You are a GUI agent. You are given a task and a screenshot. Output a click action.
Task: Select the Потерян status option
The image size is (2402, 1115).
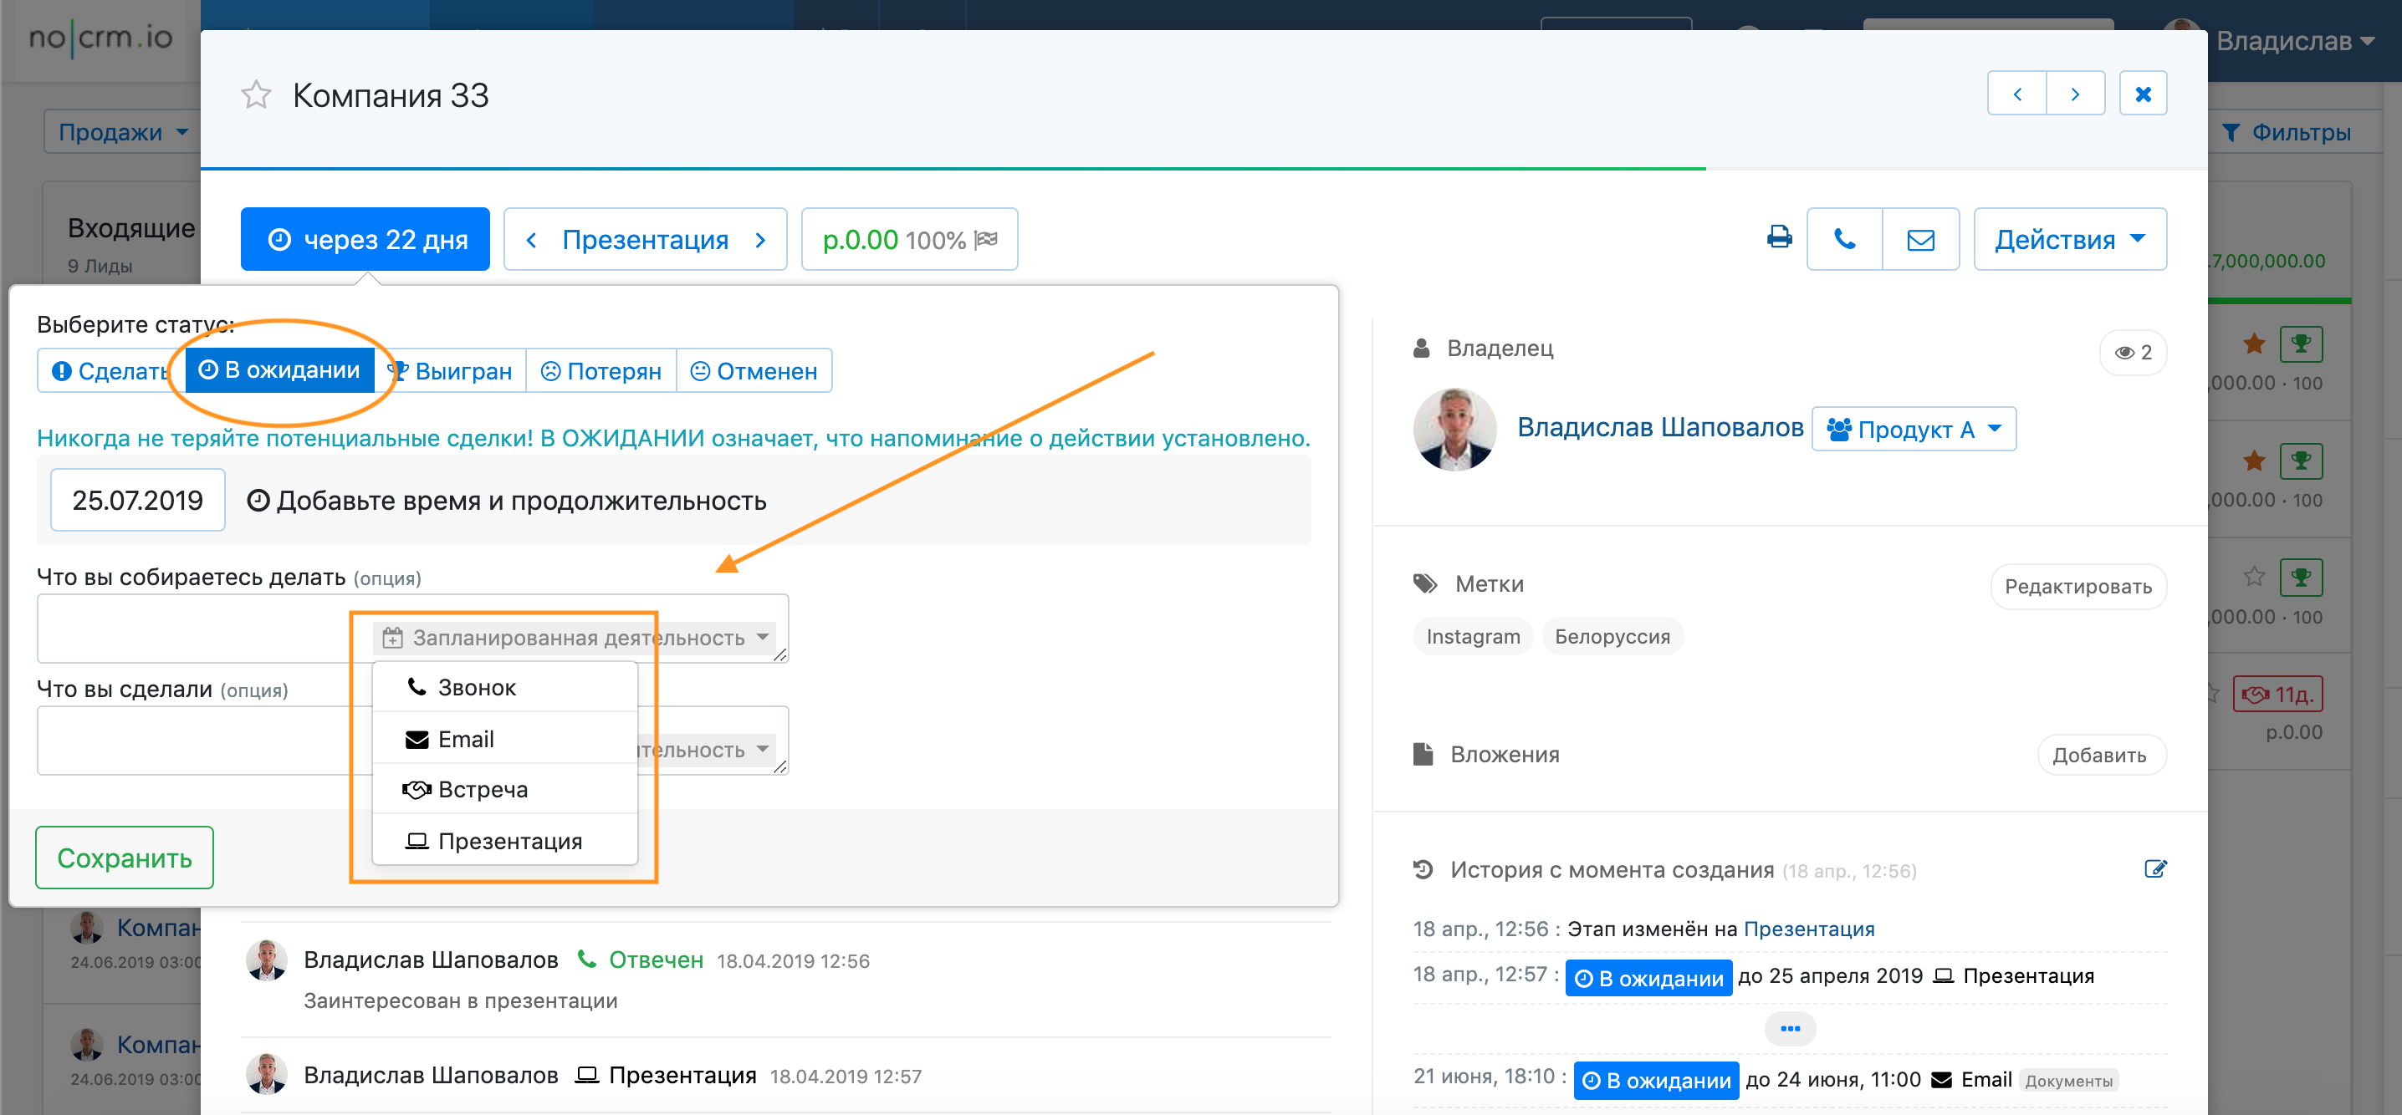coord(601,371)
